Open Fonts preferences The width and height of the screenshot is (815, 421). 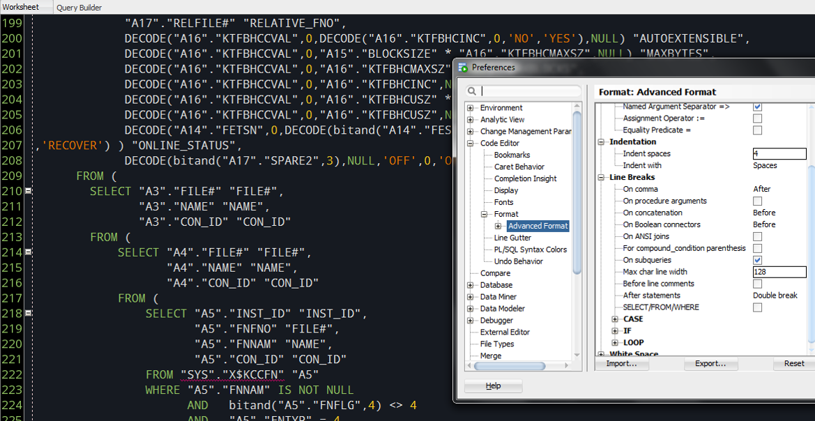(503, 202)
